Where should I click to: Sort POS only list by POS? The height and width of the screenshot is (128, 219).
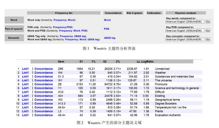(69, 27)
